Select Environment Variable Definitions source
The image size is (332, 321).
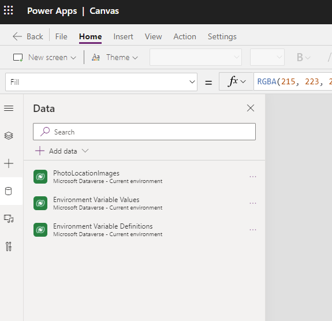coord(144,230)
